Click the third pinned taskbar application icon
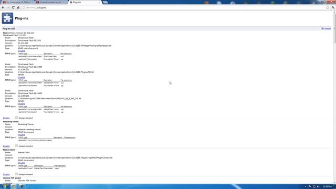336x189 pixels. 22,186
